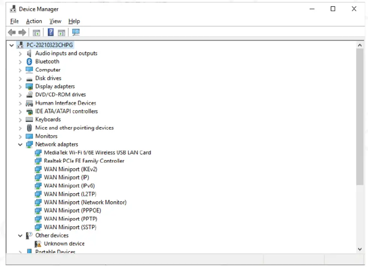Click the vertical scrollbar thumb
Screen dimensions: 368x267
tap(360, 117)
